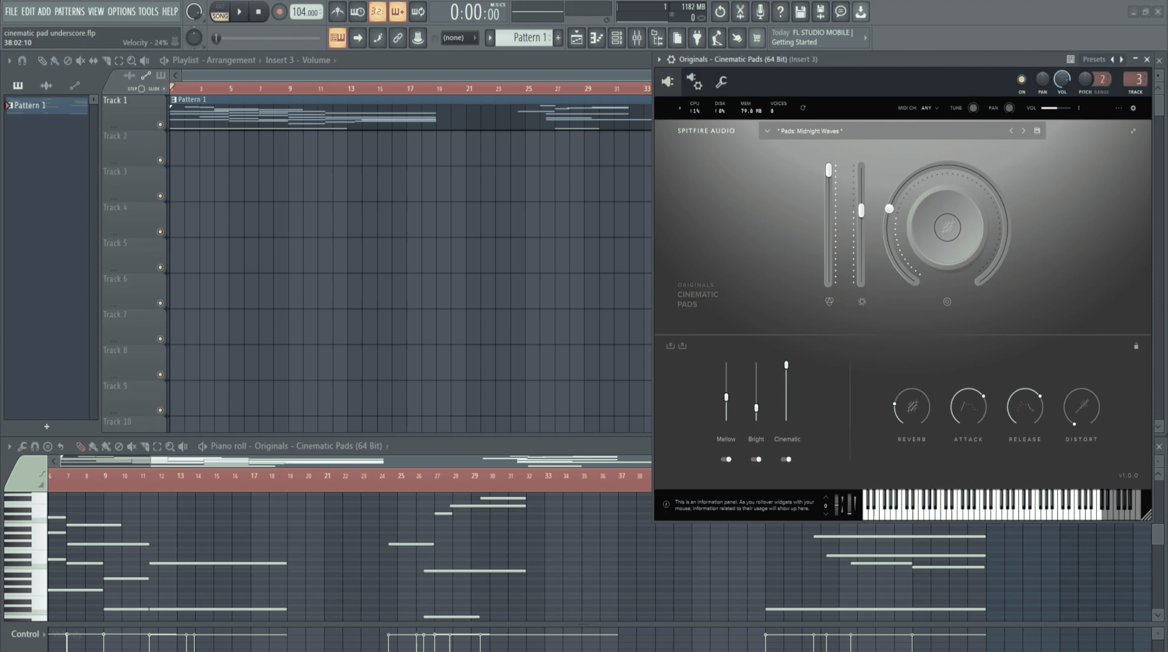This screenshot has width=1168, height=652.
Task: Click the plugin Presets button
Action: [1094, 59]
